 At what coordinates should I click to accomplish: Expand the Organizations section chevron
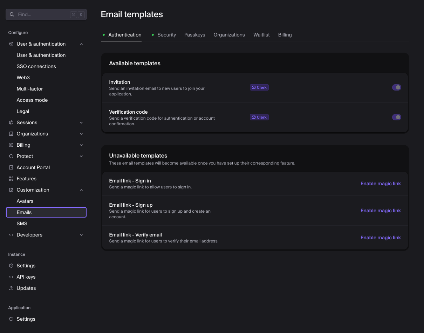81,134
